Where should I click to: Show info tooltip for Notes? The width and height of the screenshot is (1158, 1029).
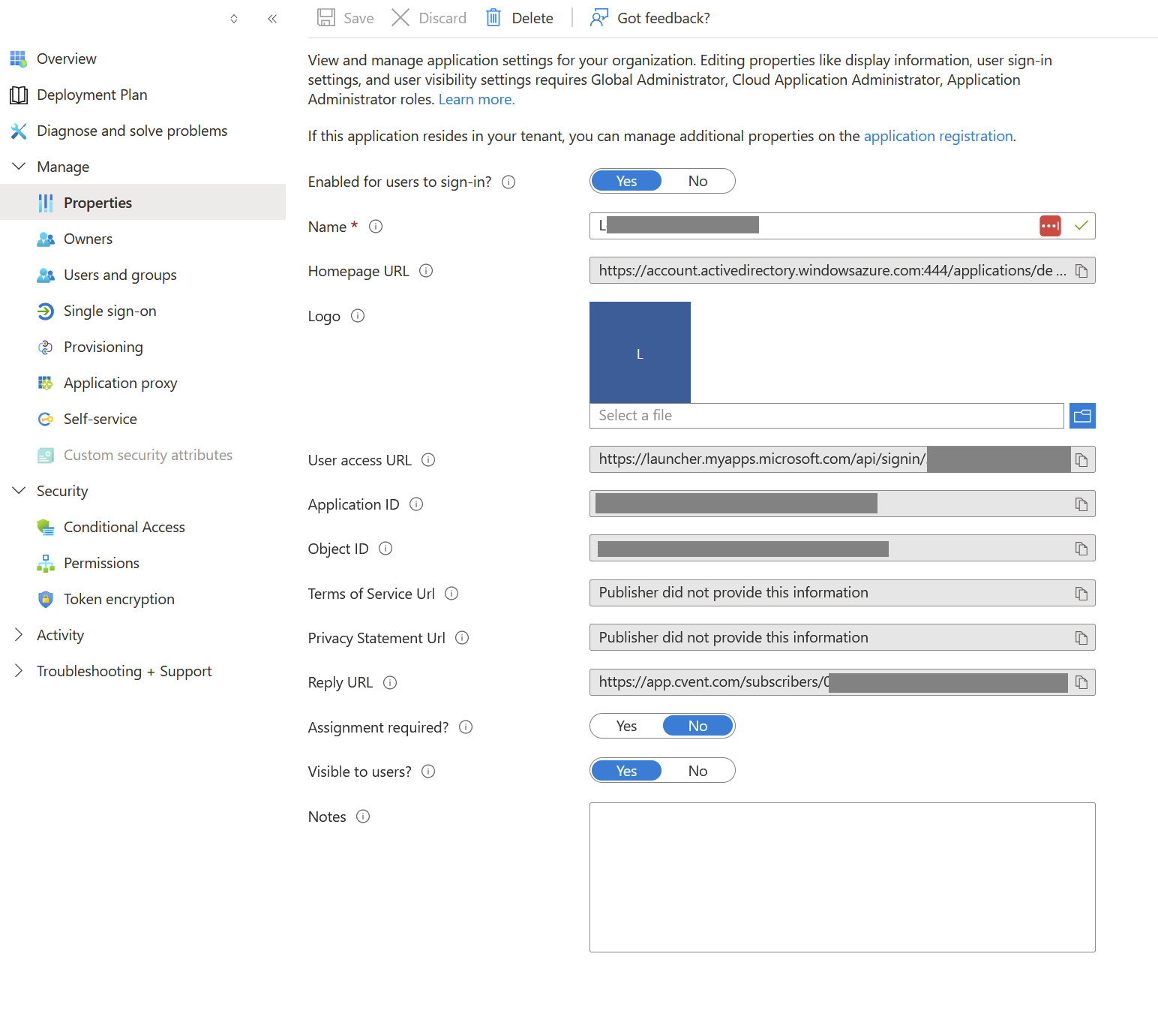tap(363, 817)
